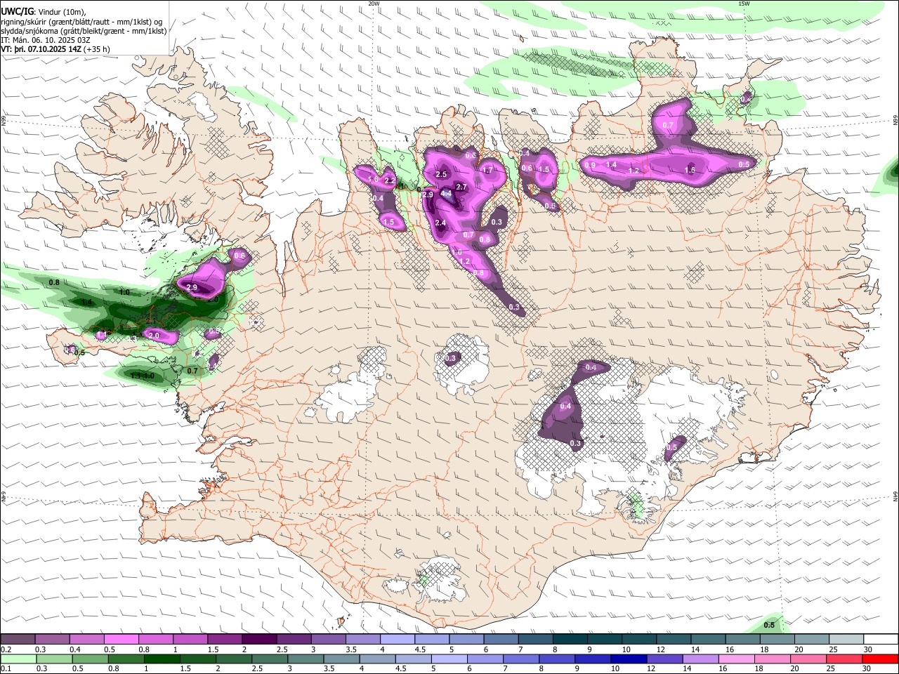Viewport: 899px width, 674px height.
Task: Click the '2.4' snowfall value on the map
Action: click(440, 223)
